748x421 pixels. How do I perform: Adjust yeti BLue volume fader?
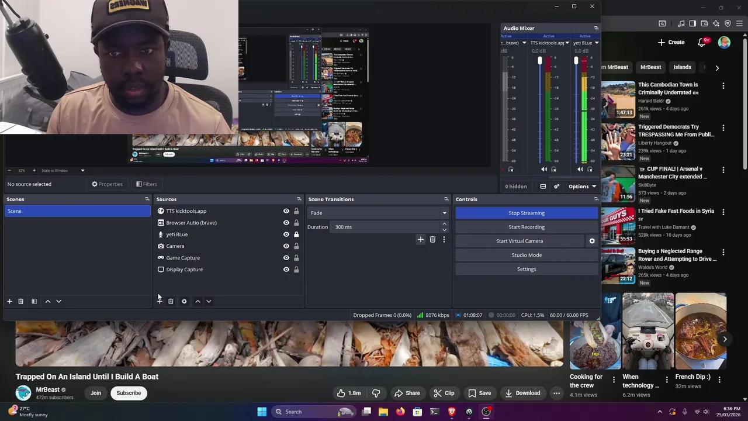click(576, 61)
